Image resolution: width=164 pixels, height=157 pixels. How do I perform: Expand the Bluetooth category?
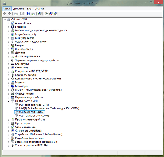point(9,27)
